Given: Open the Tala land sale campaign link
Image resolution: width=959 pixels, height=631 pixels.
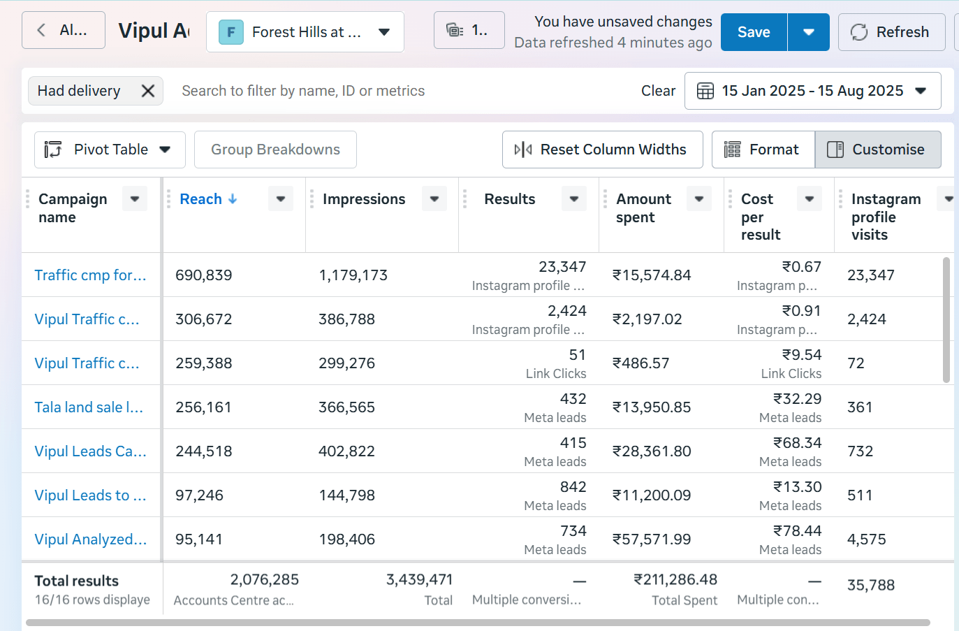Looking at the screenshot, I should 89,407.
